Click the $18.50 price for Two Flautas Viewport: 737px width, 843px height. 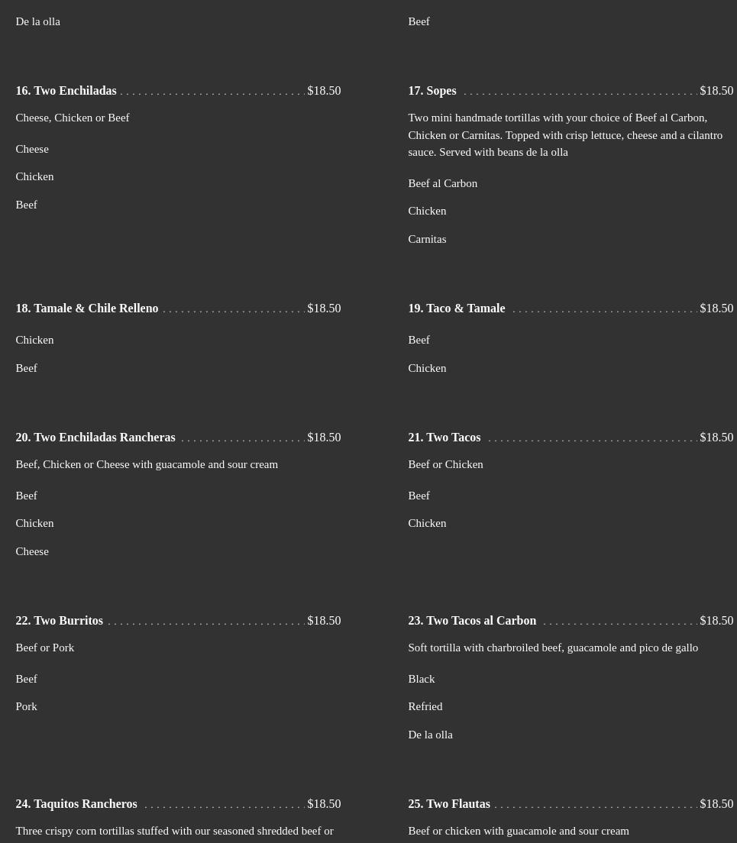click(x=716, y=804)
